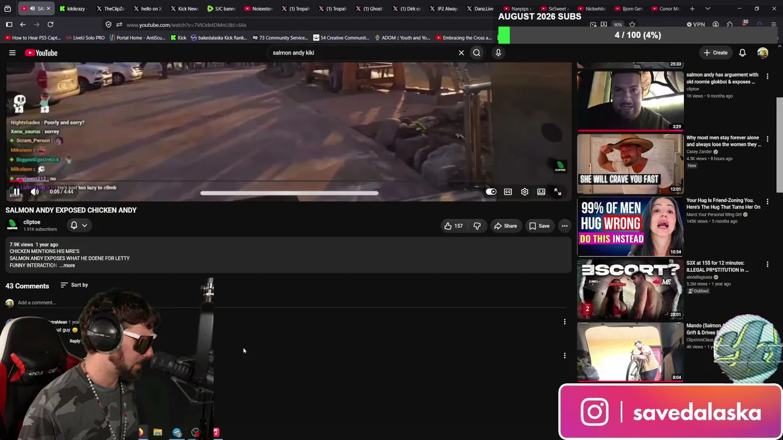Open options for 'Why most men stay' video
This screenshot has height=440, width=783.
tap(768, 139)
